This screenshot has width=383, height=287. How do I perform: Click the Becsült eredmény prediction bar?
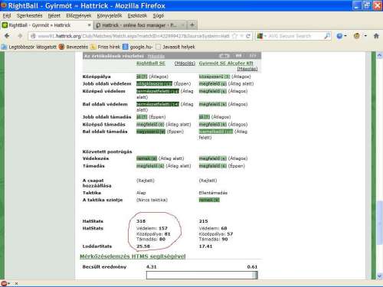pyautogui.click(x=202, y=275)
